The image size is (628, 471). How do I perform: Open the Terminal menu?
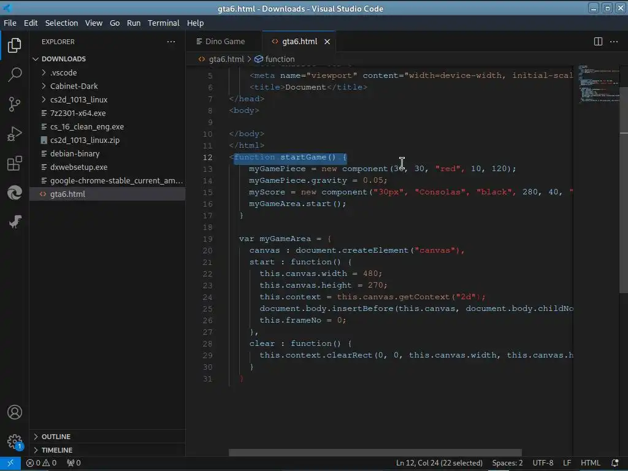click(163, 23)
